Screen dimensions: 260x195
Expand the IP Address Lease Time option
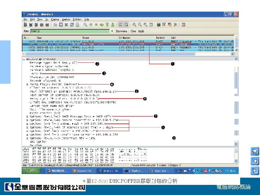tap(27, 127)
